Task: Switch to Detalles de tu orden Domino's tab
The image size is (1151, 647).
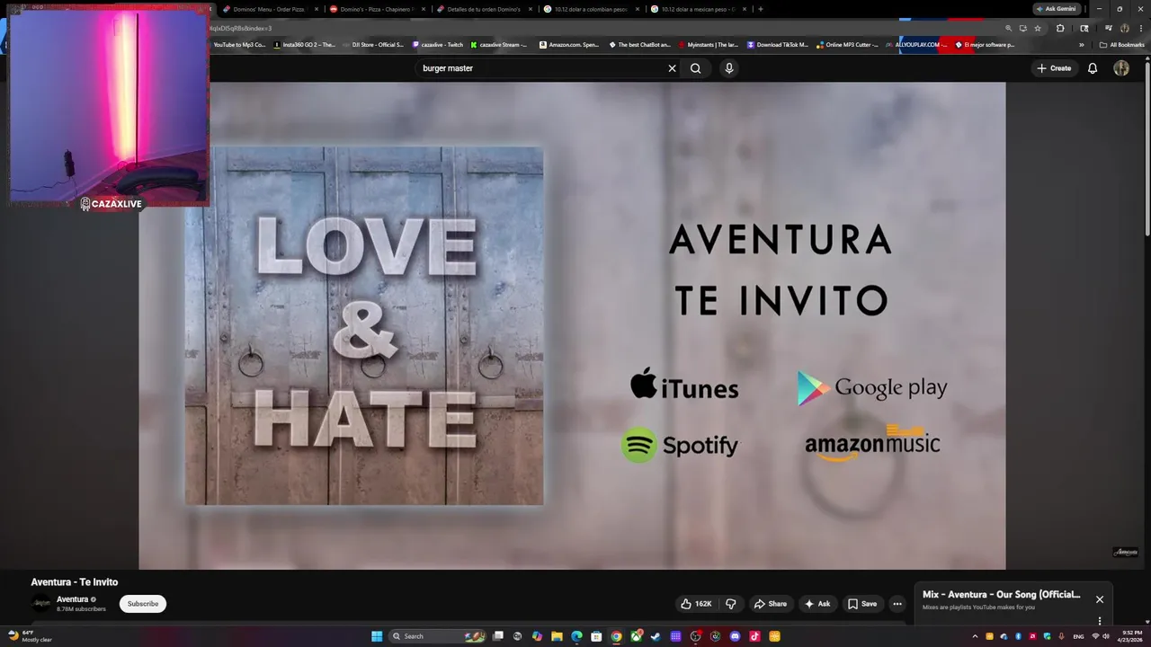Action: point(483,9)
